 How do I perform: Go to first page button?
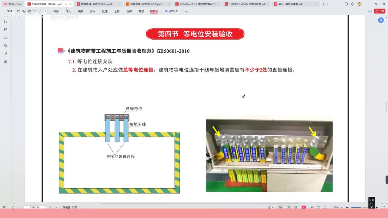13,207
